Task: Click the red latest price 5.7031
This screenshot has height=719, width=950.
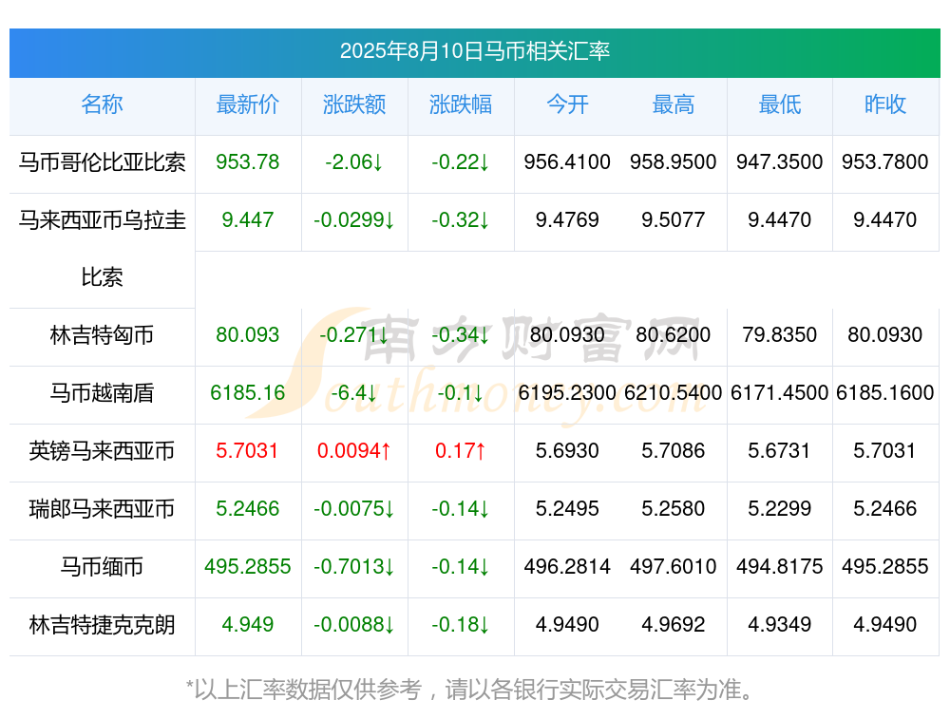Action: tap(248, 451)
